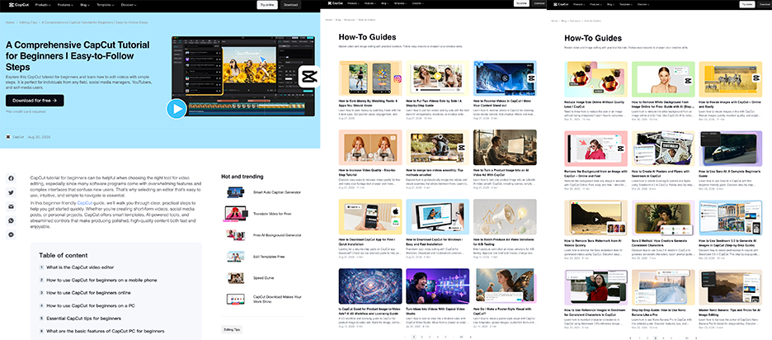
Task: Open the Speed Curve trending thumbnail icon
Action: [x=235, y=278]
